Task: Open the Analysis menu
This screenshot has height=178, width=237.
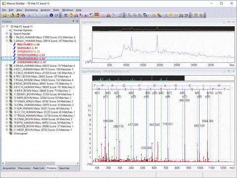Action: [45, 10]
